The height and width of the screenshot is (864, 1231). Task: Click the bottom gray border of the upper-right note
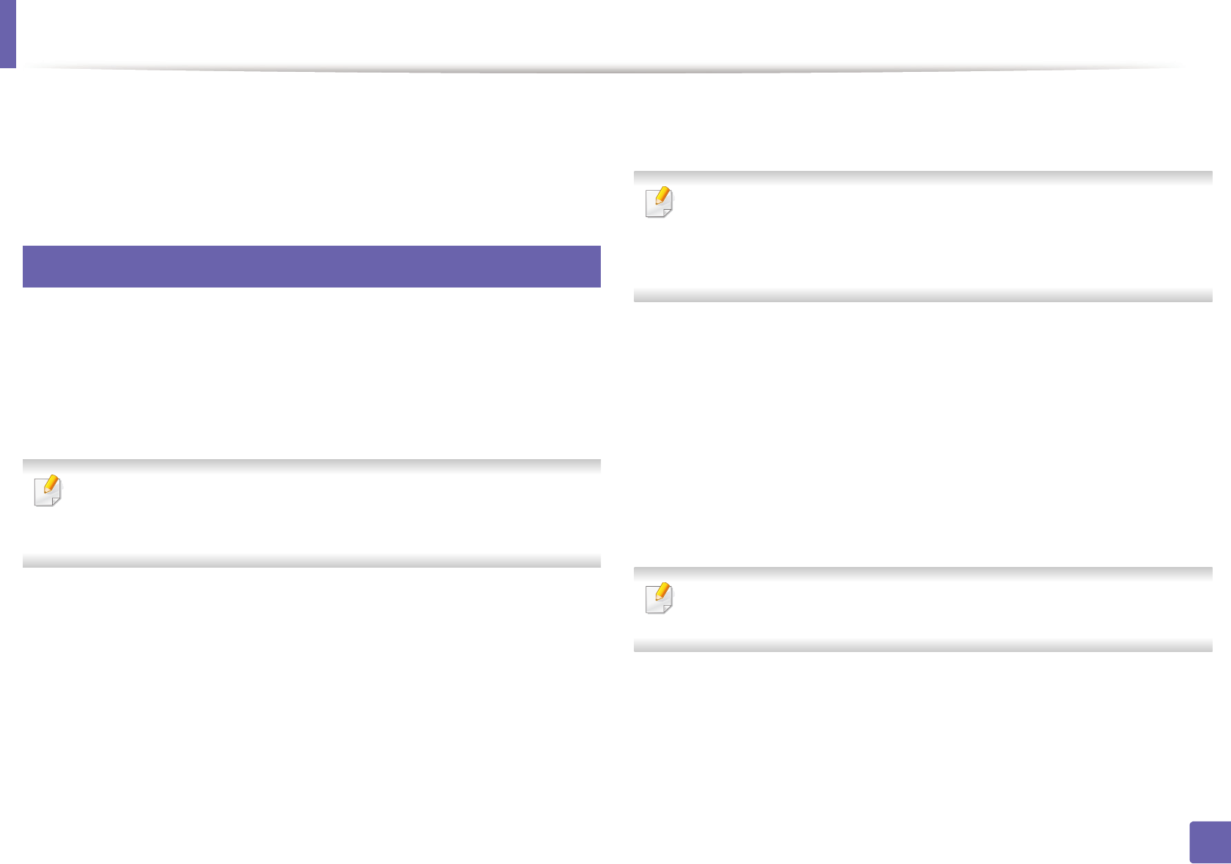pos(922,296)
